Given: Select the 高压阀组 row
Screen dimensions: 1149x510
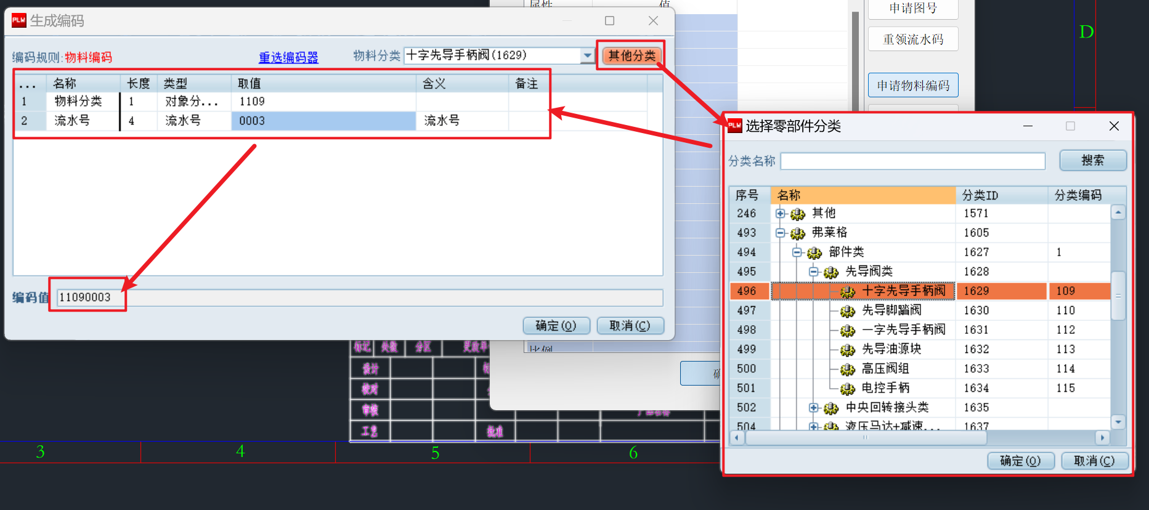Looking at the screenshot, I should coord(920,368).
